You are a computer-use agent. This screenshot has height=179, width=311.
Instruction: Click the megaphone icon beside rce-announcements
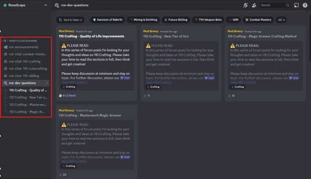5,47
